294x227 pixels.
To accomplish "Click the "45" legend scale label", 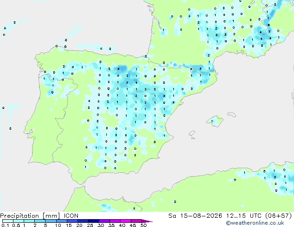I will [133, 225].
